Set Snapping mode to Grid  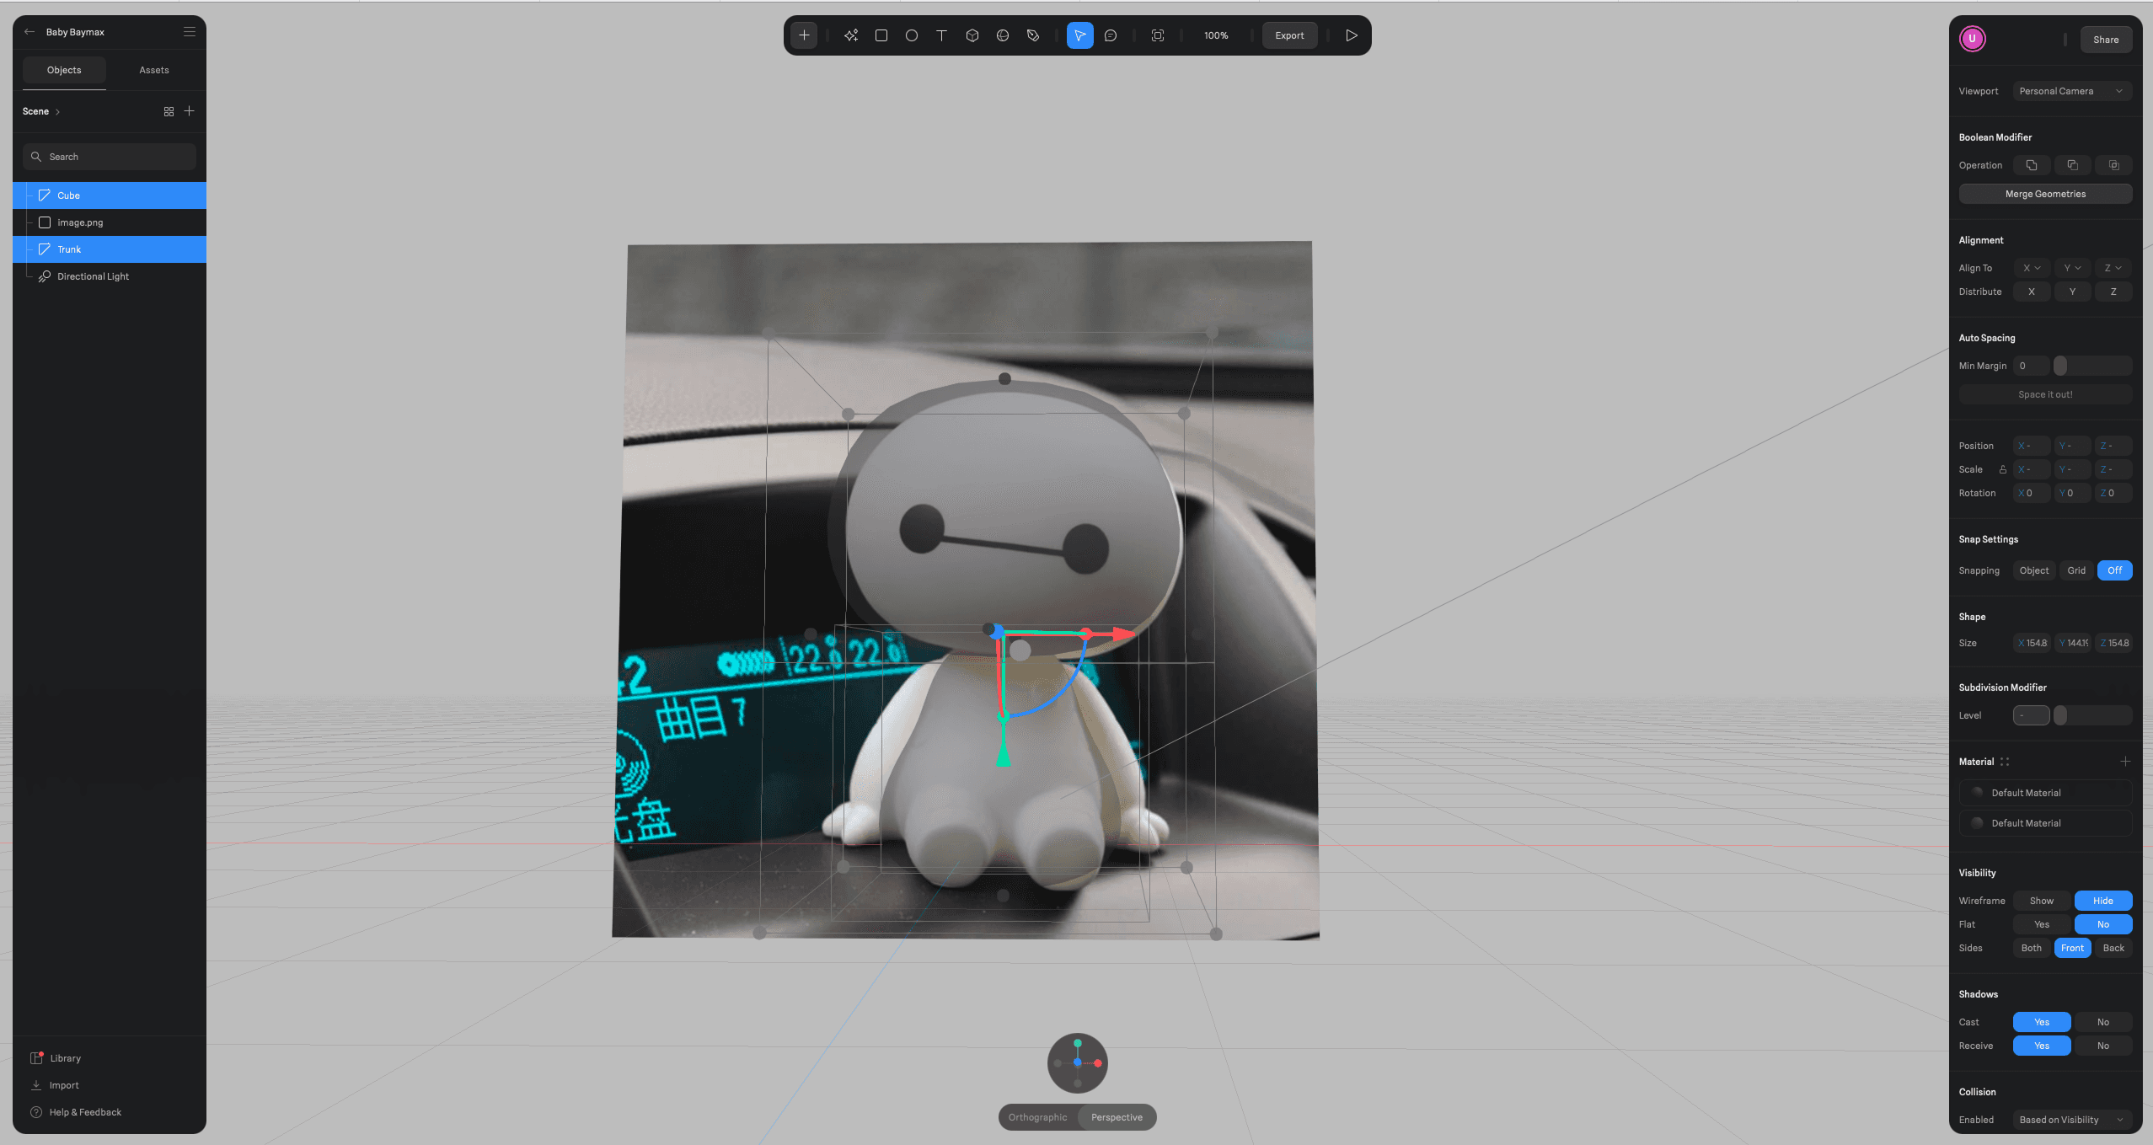pos(2075,570)
